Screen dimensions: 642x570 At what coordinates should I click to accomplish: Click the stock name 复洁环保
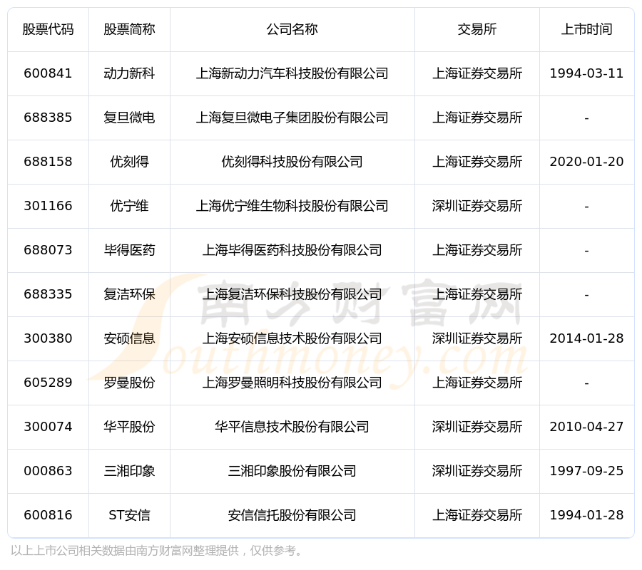tap(129, 294)
